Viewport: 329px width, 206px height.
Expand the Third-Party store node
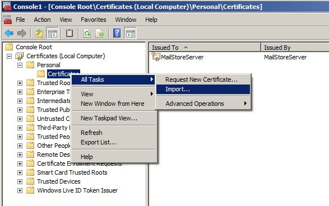pyautogui.click(x=20, y=128)
